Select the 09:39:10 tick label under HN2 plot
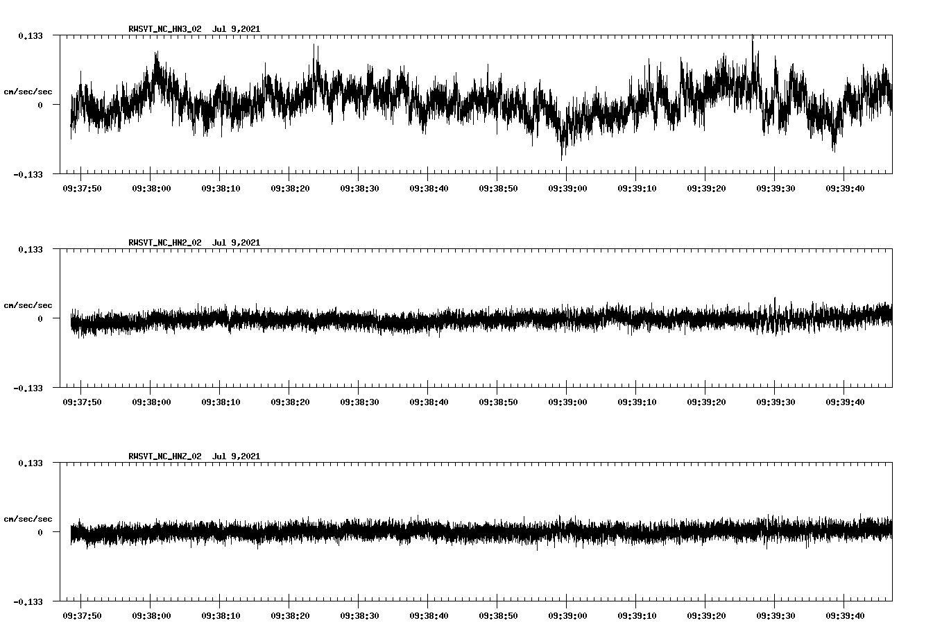The image size is (942, 641). (637, 402)
